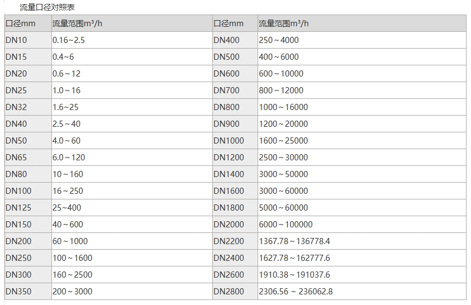Click the 流量口径对照表 title text

click(x=47, y=7)
